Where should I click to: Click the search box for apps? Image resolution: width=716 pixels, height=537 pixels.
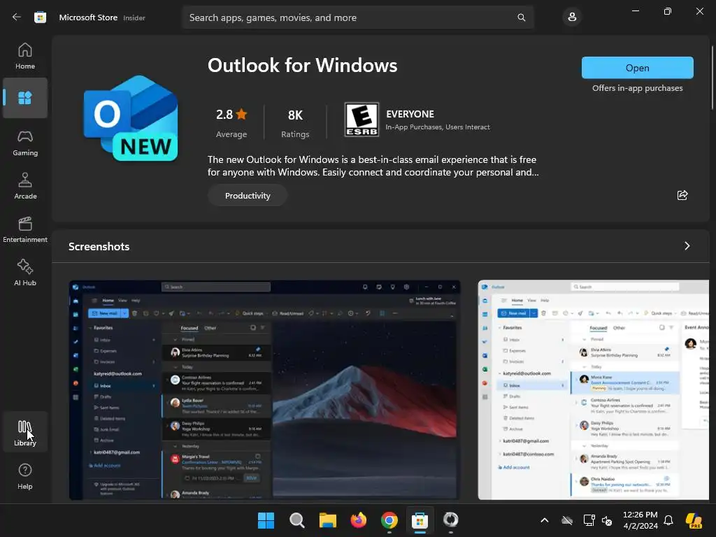click(x=357, y=17)
